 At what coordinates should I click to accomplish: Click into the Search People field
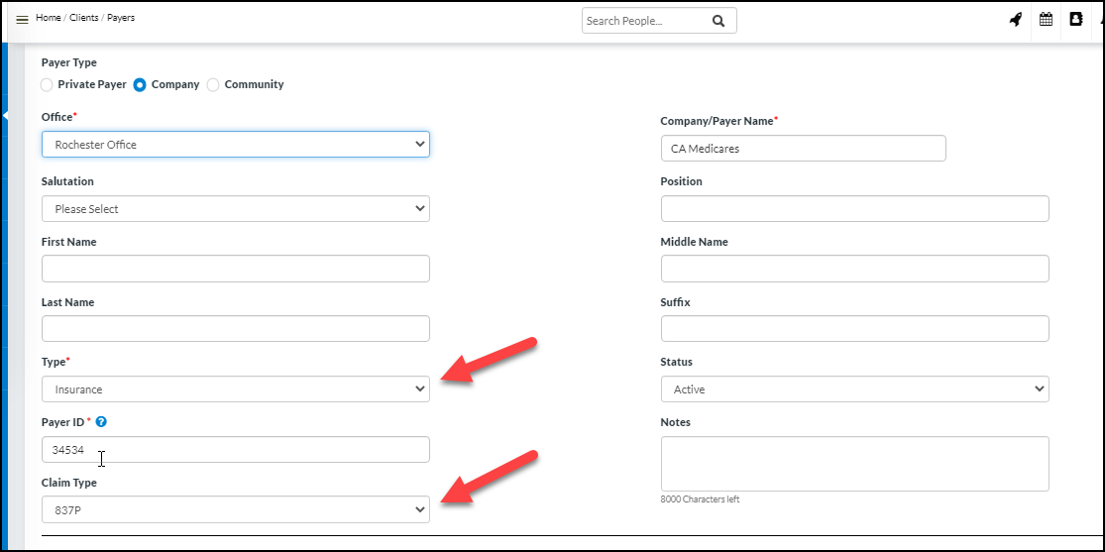(x=644, y=21)
